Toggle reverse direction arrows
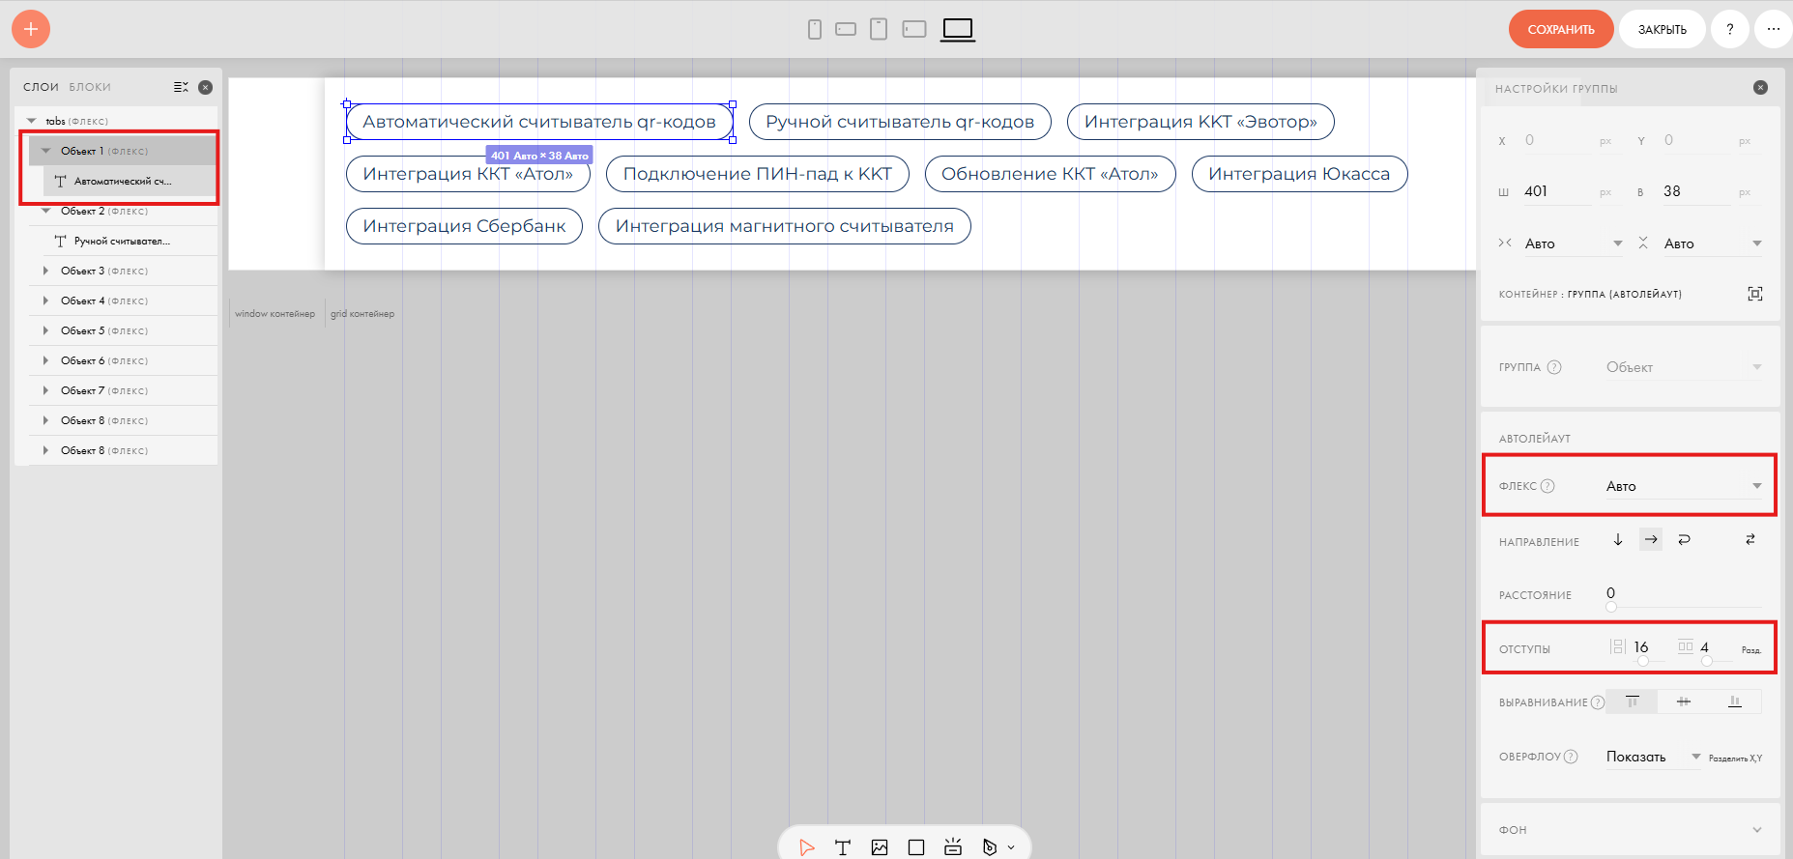 (1750, 539)
